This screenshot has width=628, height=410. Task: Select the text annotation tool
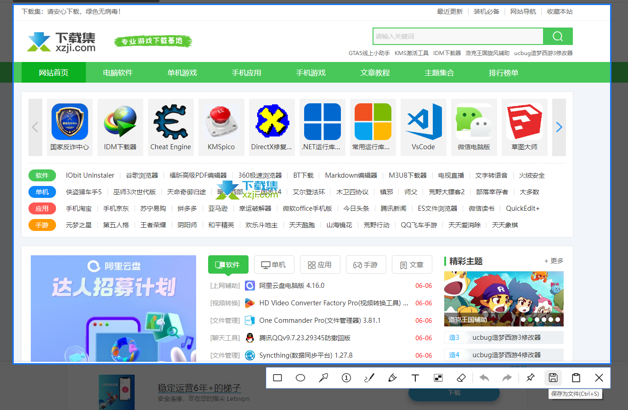(415, 378)
